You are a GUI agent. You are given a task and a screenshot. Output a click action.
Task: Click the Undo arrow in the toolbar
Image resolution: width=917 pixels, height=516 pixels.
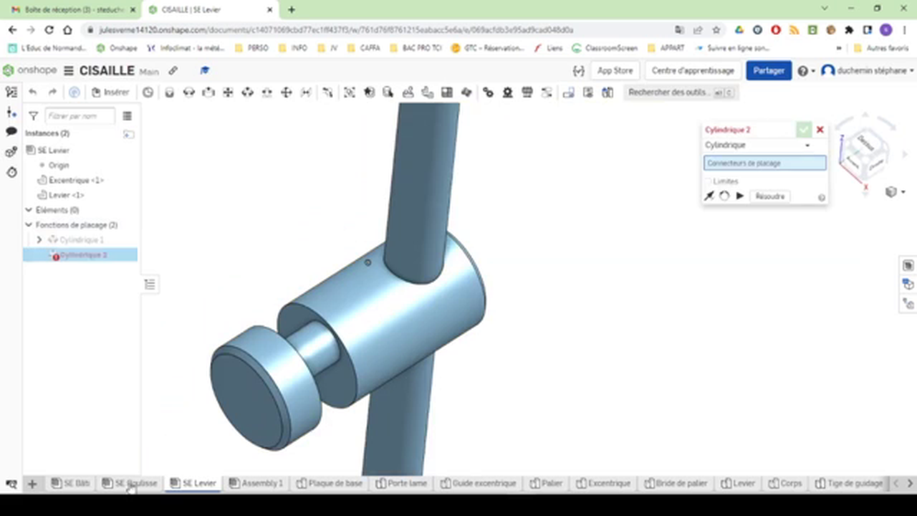32,92
